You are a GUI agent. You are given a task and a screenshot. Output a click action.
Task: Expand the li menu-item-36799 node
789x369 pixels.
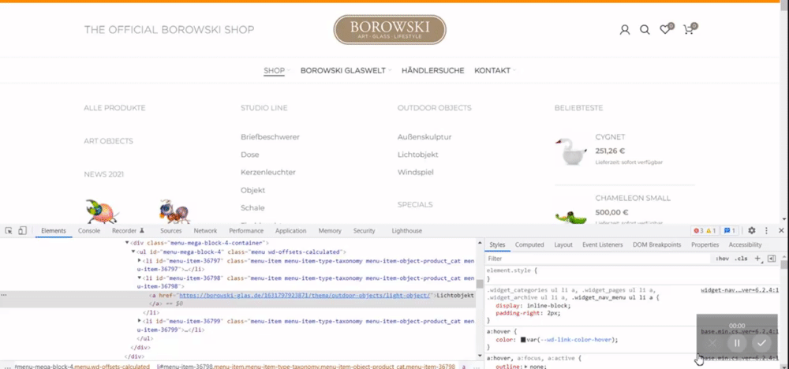tap(140, 321)
